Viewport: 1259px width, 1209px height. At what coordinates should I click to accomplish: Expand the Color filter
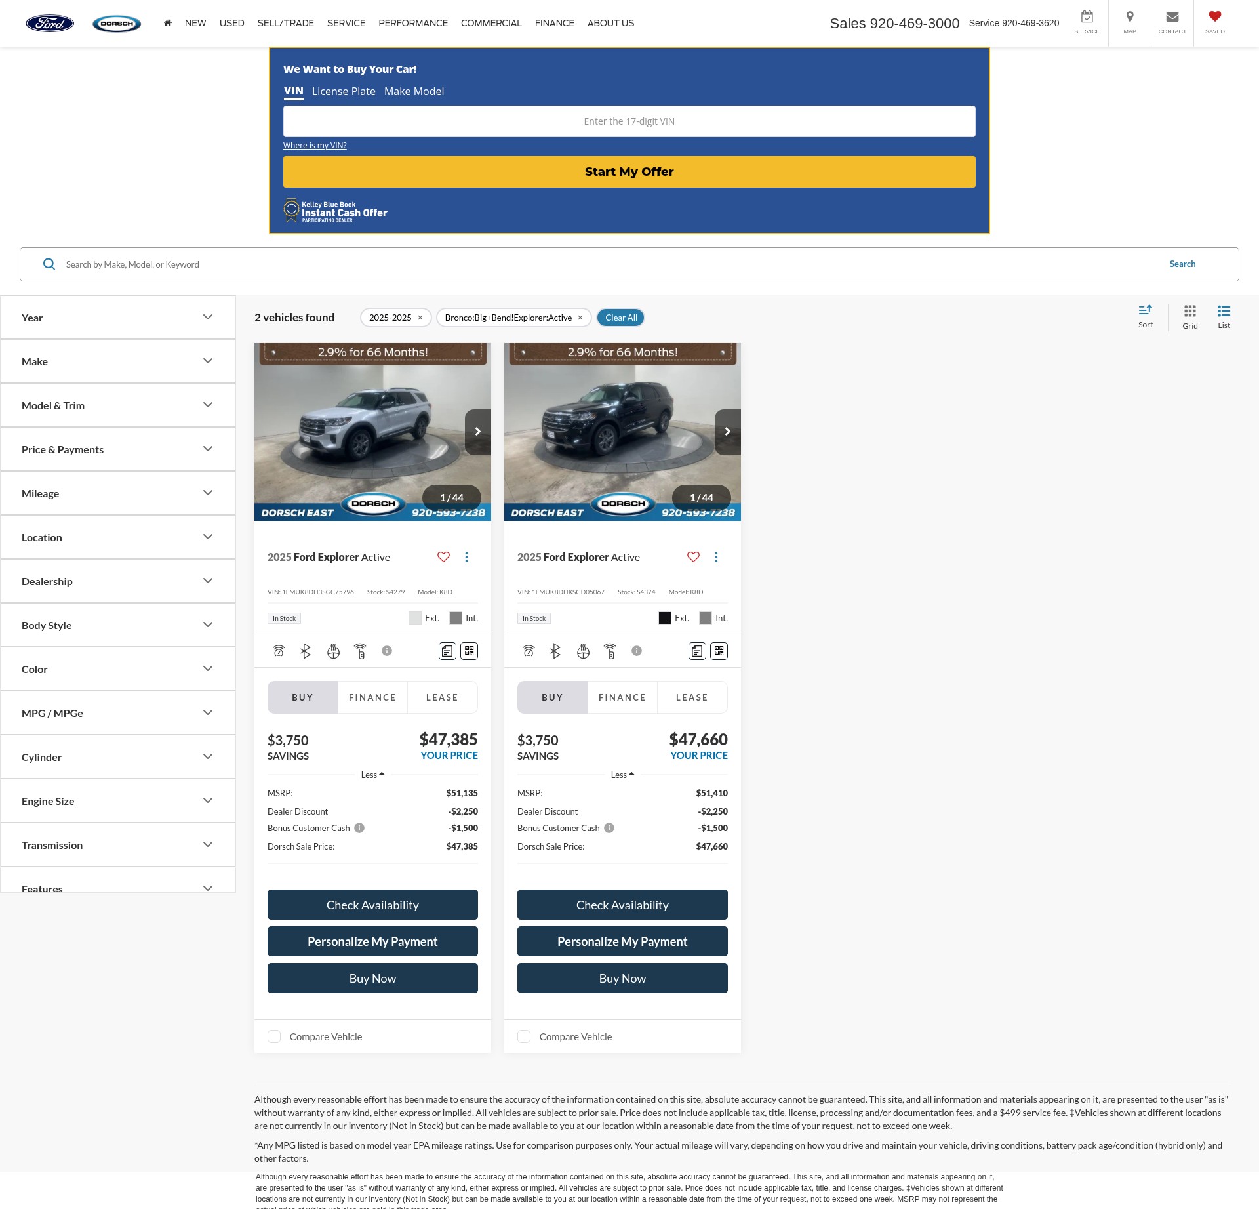118,669
